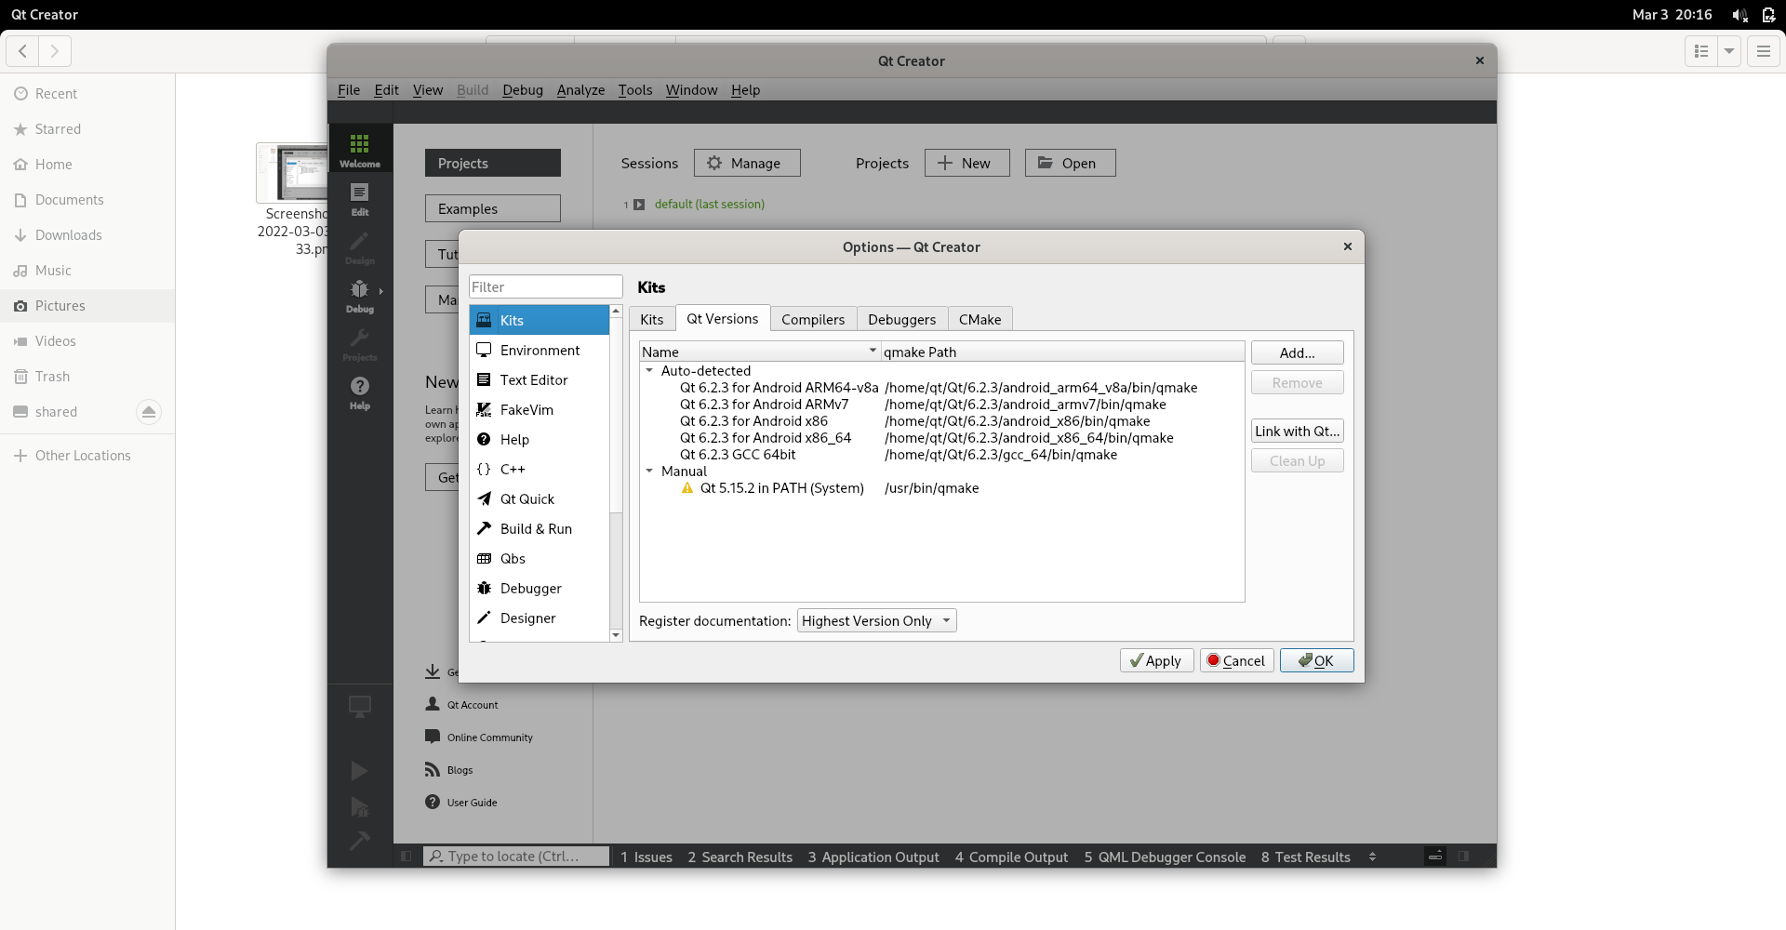The width and height of the screenshot is (1786, 930).
Task: Open Environment options category
Action: coord(540,350)
